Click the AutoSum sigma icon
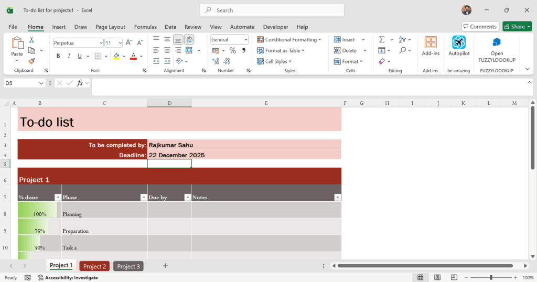This screenshot has width=537, height=282. point(382,40)
